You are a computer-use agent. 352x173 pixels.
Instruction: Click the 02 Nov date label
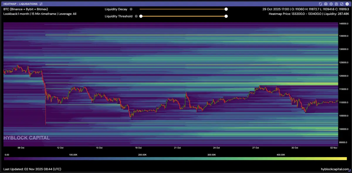tap(334, 148)
